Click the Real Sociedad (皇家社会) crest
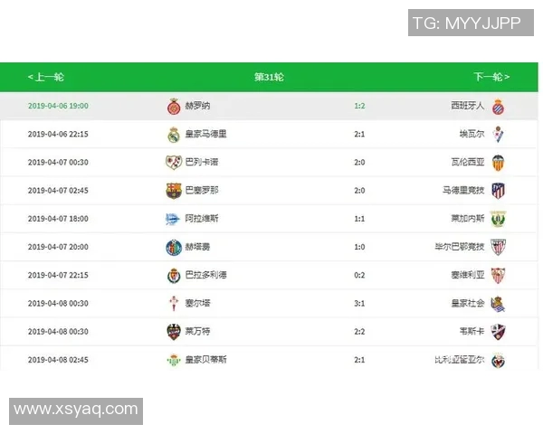The image size is (543, 434). [498, 304]
